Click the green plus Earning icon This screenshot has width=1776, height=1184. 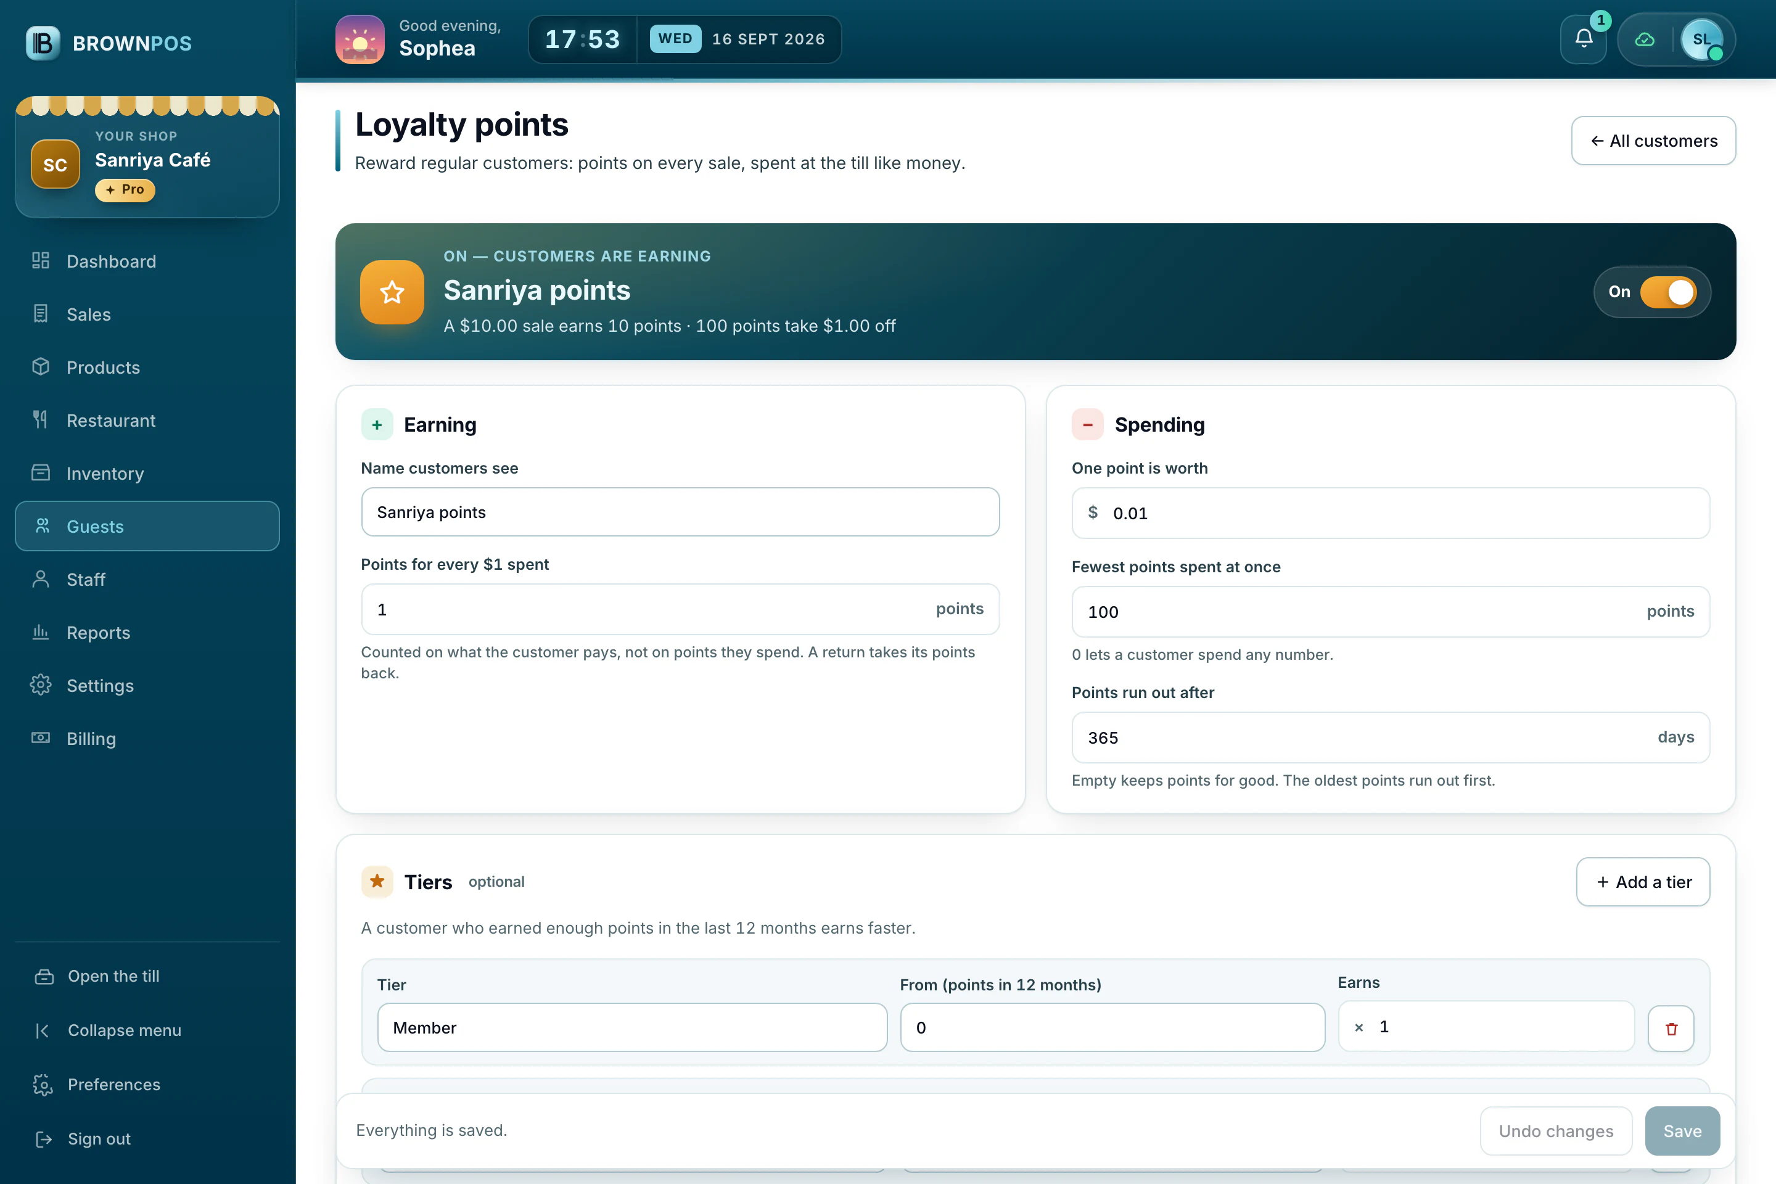pos(377,424)
